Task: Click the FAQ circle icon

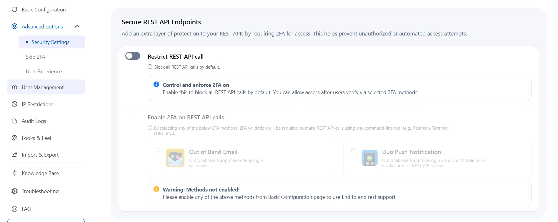Action: [14, 209]
